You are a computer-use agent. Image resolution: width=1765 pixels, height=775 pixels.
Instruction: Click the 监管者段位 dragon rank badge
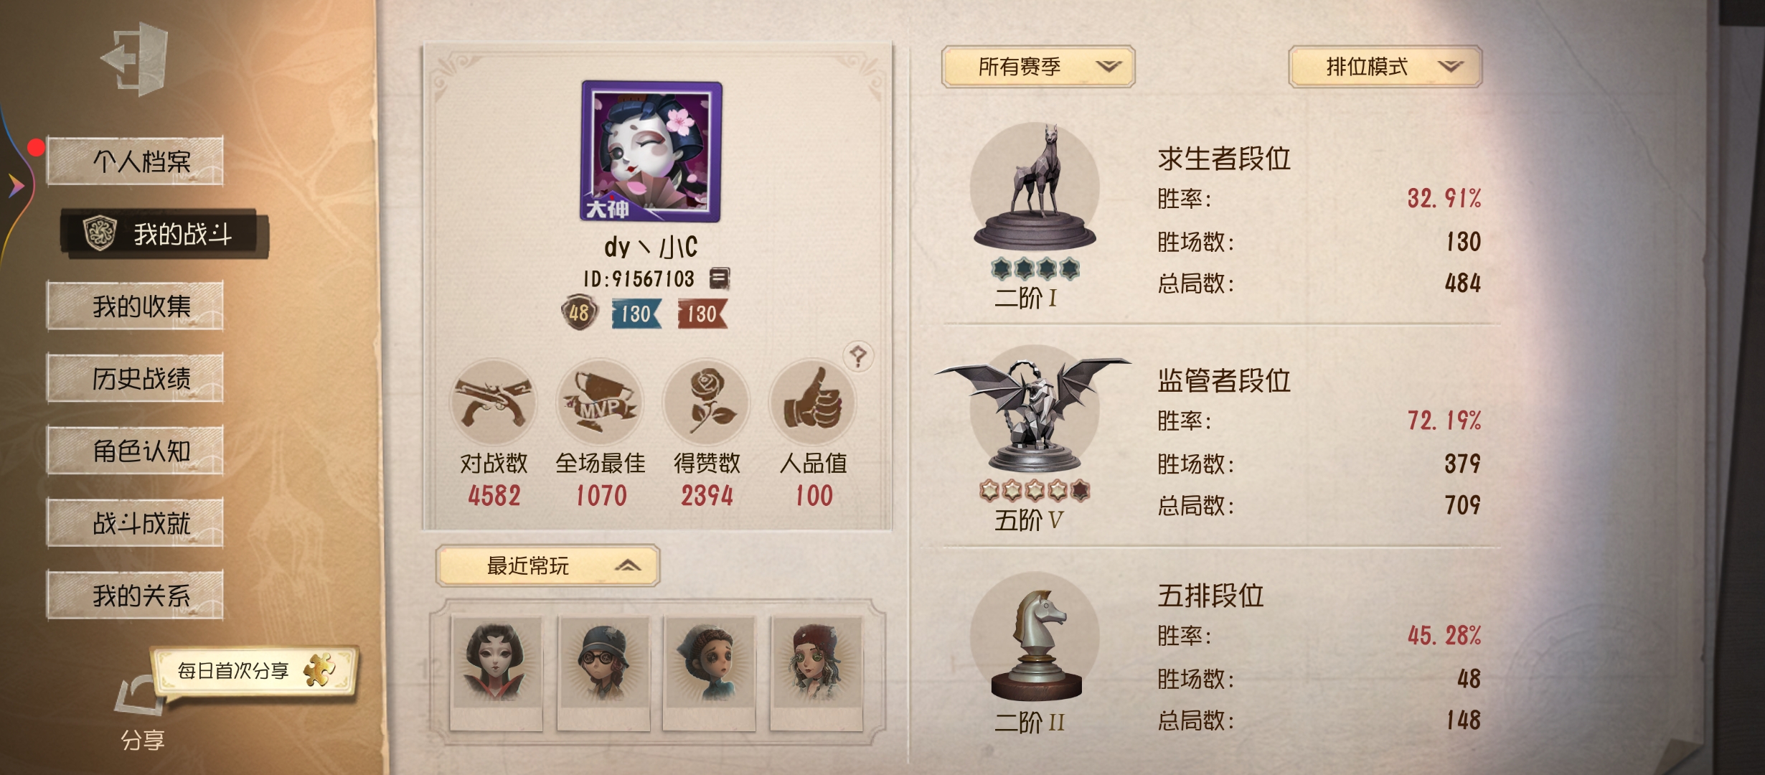(1033, 416)
